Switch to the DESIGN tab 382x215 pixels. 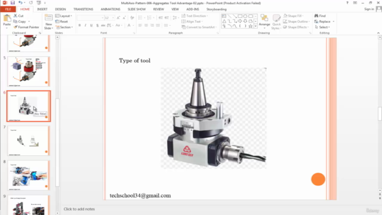tap(60, 10)
